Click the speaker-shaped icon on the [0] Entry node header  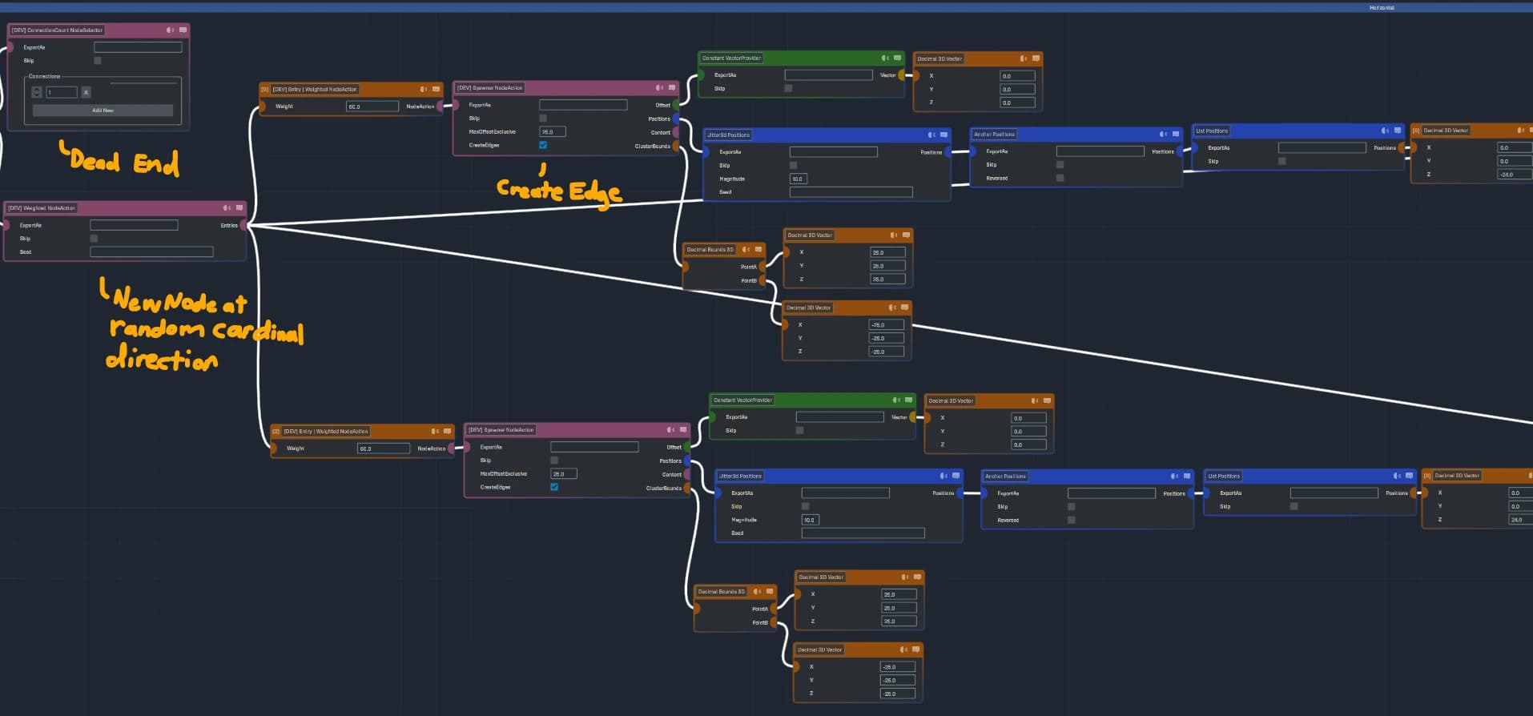[x=424, y=89]
